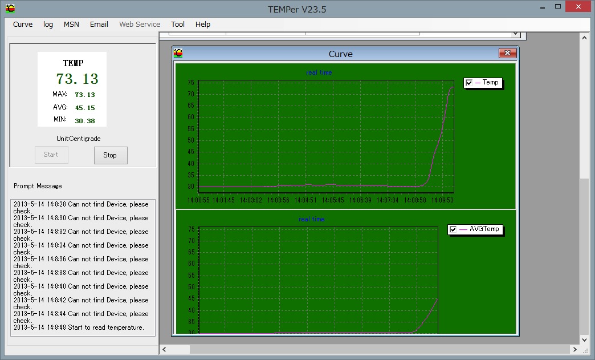Click the horizontal scrollbar right arrow

[x=574, y=349]
